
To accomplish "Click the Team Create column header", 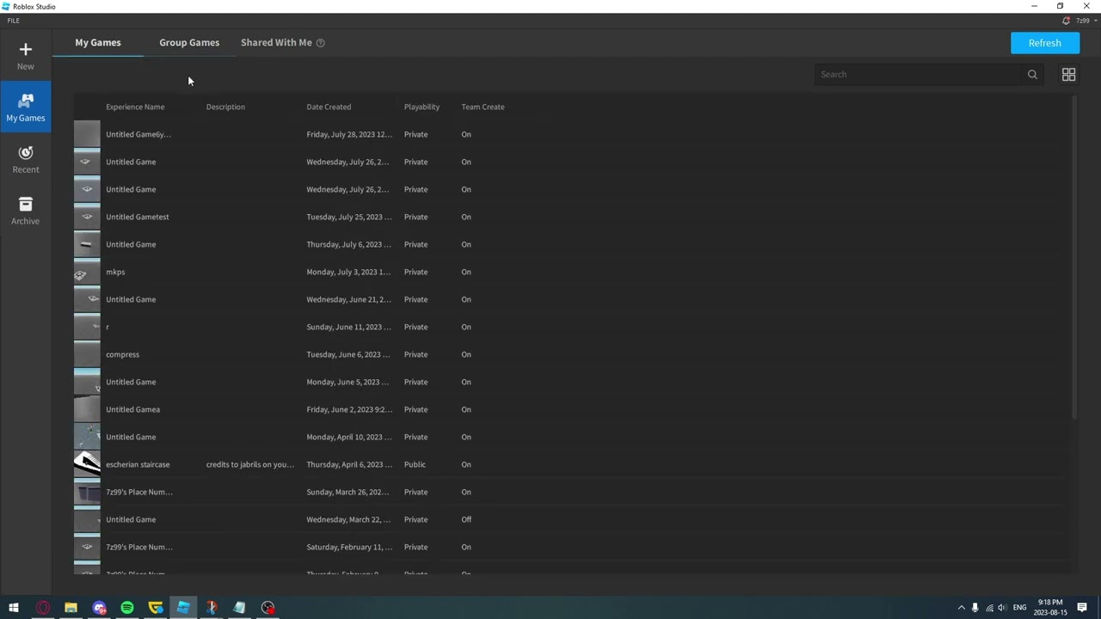I will (483, 107).
